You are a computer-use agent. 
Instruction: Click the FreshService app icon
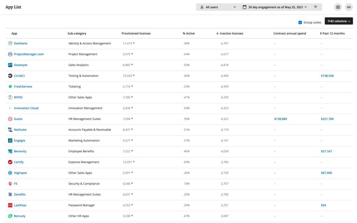pos(10,87)
